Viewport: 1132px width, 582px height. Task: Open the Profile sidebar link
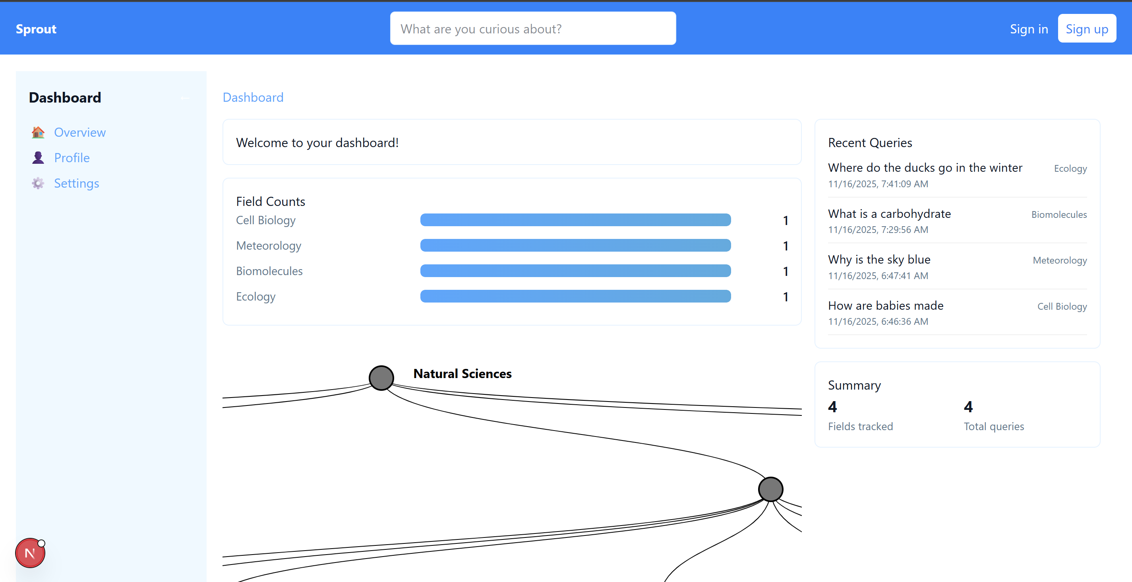click(72, 158)
